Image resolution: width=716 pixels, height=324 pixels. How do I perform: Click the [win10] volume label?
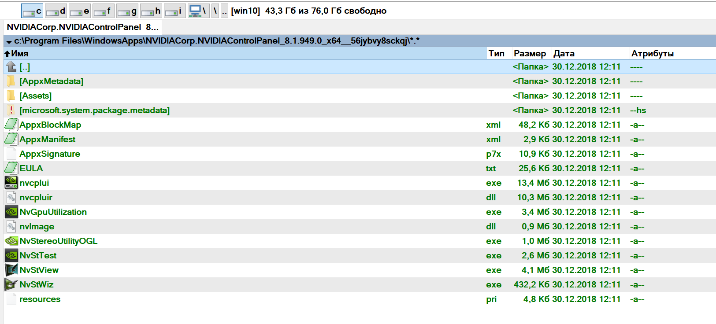(x=245, y=11)
